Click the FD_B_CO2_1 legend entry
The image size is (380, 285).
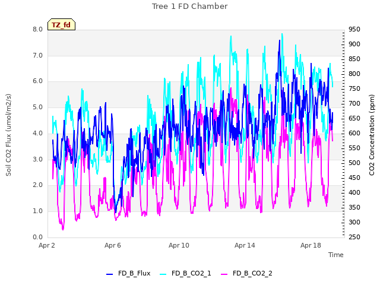(x=185, y=273)
